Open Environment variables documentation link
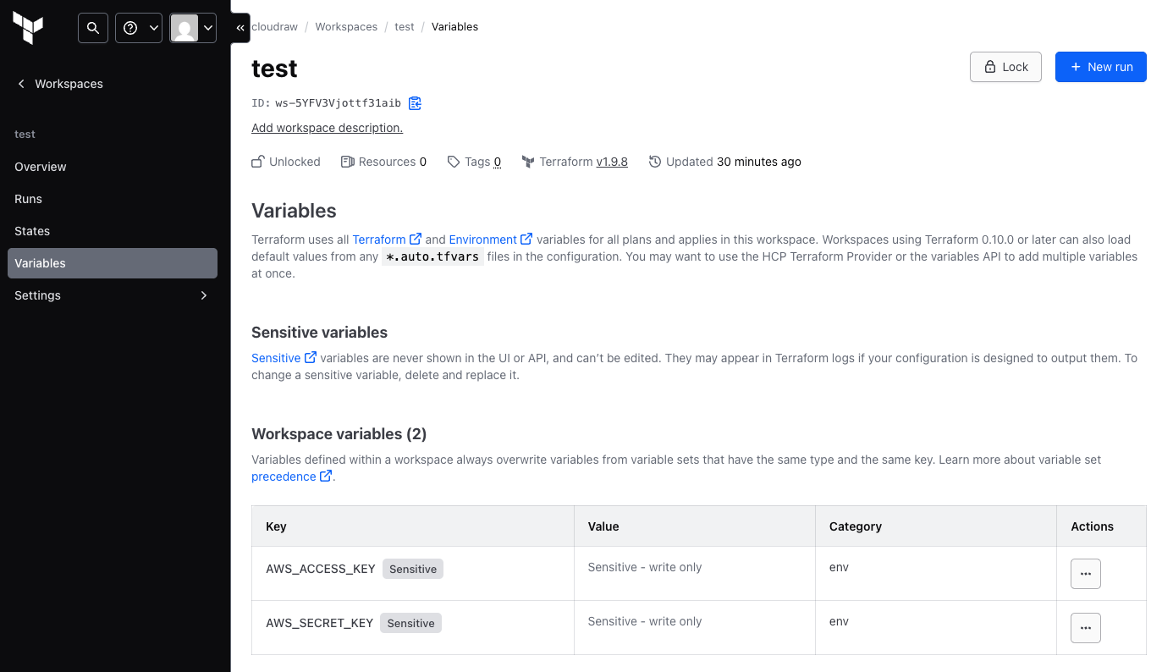Screen dimensions: 1162x672 click(x=491, y=240)
